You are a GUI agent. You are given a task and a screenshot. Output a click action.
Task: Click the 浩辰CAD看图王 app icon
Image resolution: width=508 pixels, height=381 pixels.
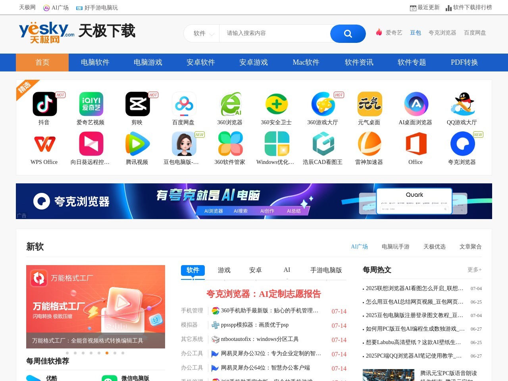pyautogui.click(x=323, y=144)
